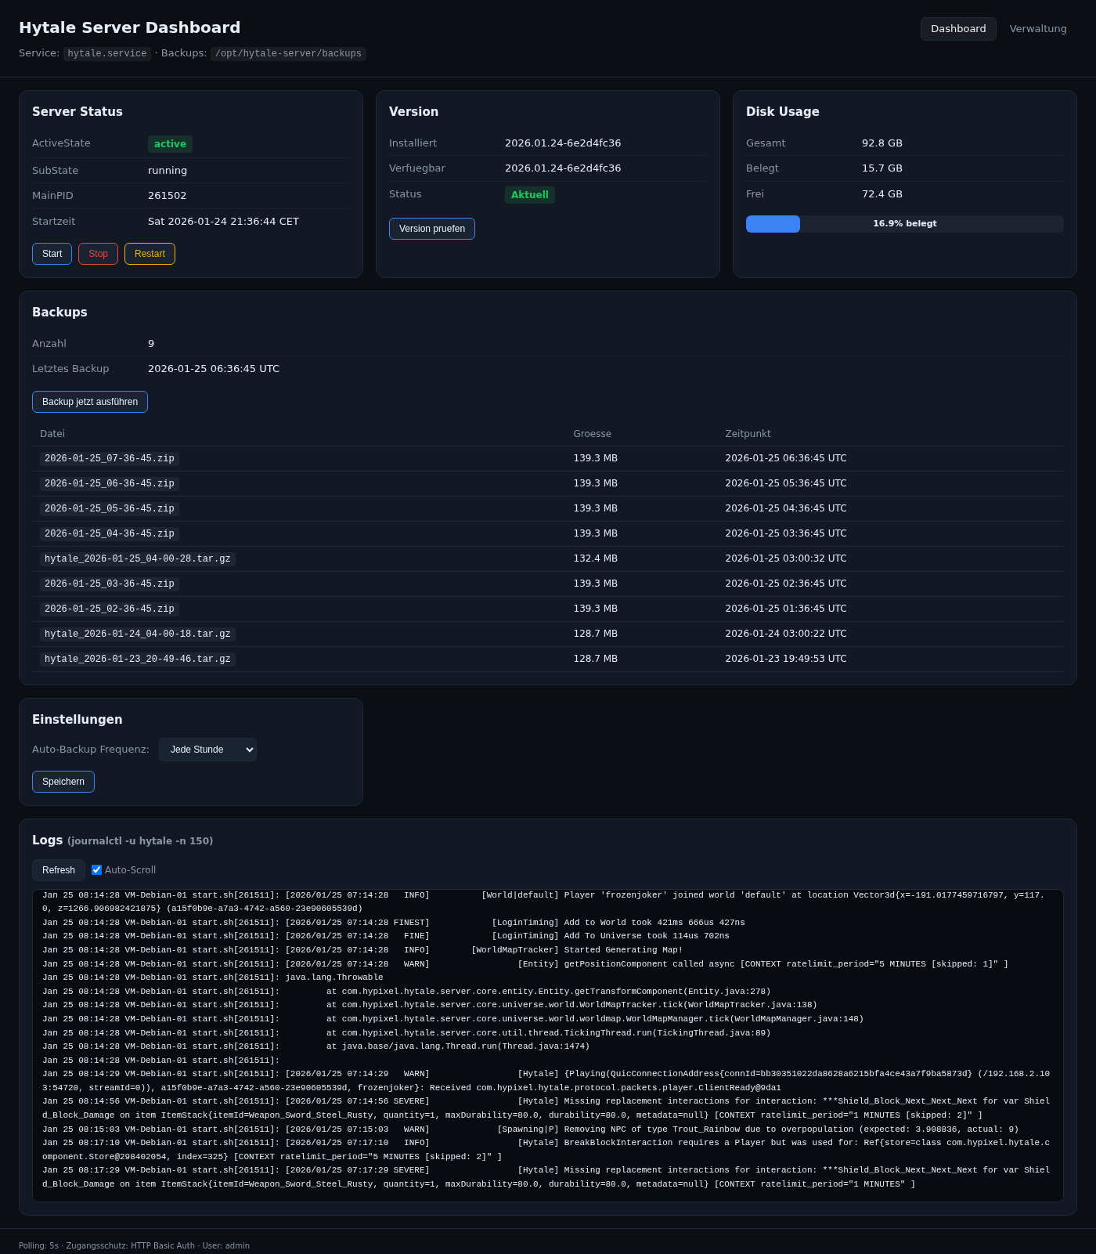The image size is (1096, 1254).
Task: Open the Dashboard tab
Action: coord(958,29)
